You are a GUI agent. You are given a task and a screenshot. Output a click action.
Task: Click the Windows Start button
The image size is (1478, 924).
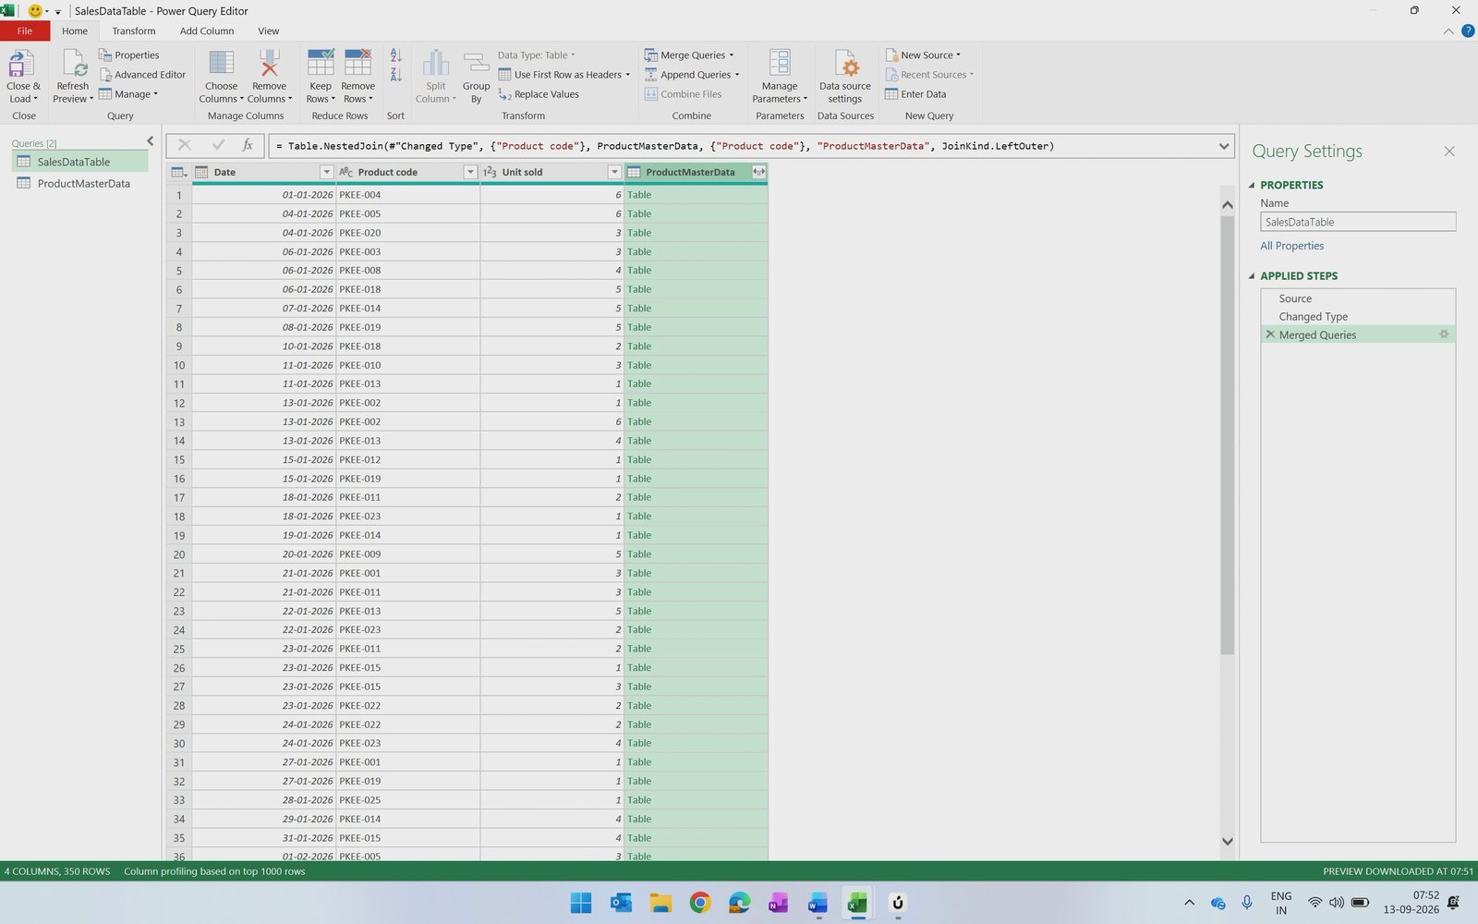click(581, 903)
